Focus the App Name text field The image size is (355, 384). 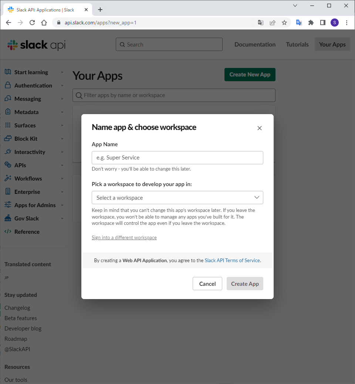click(x=177, y=158)
